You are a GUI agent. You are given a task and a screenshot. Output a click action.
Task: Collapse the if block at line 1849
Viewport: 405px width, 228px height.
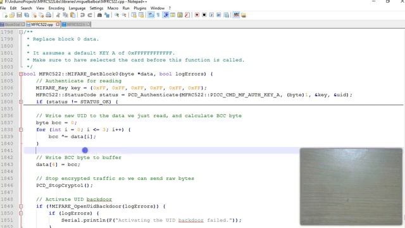[x=21, y=206]
